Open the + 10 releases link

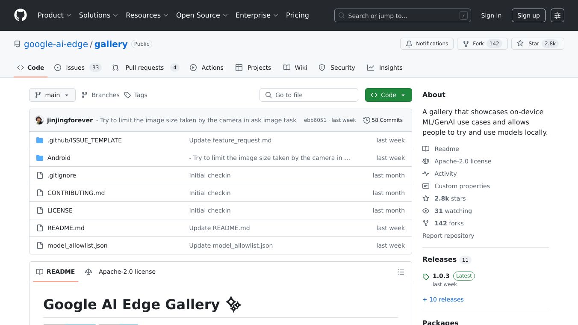[x=443, y=299]
